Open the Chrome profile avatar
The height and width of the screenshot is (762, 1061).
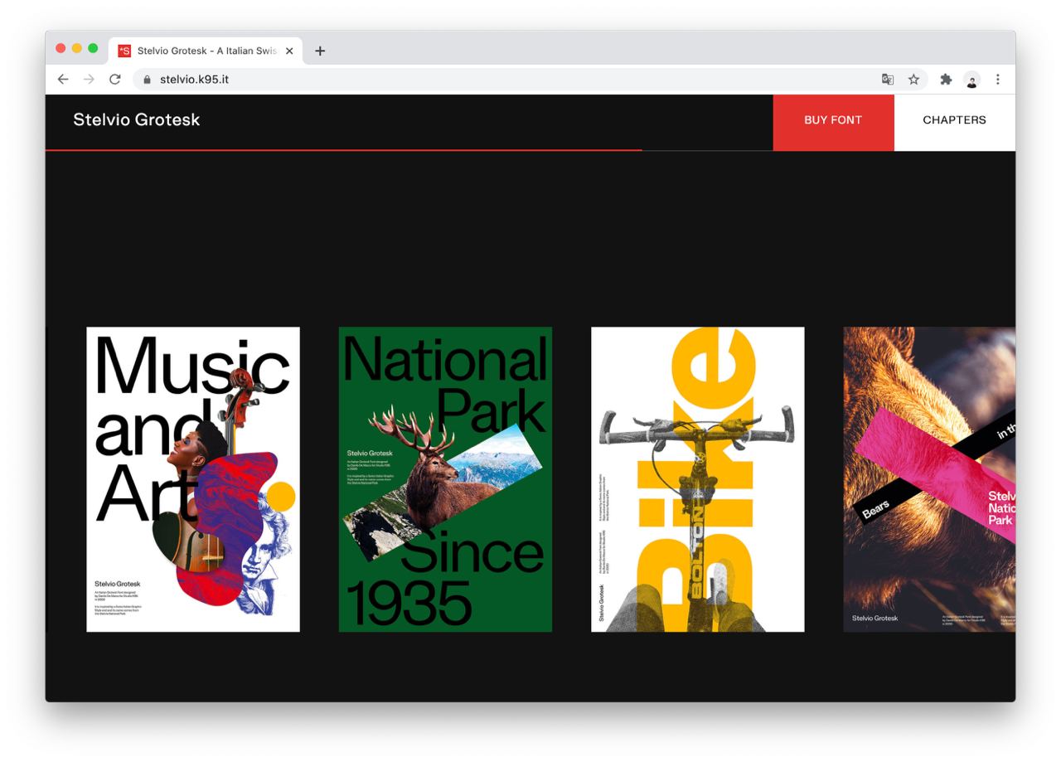972,80
